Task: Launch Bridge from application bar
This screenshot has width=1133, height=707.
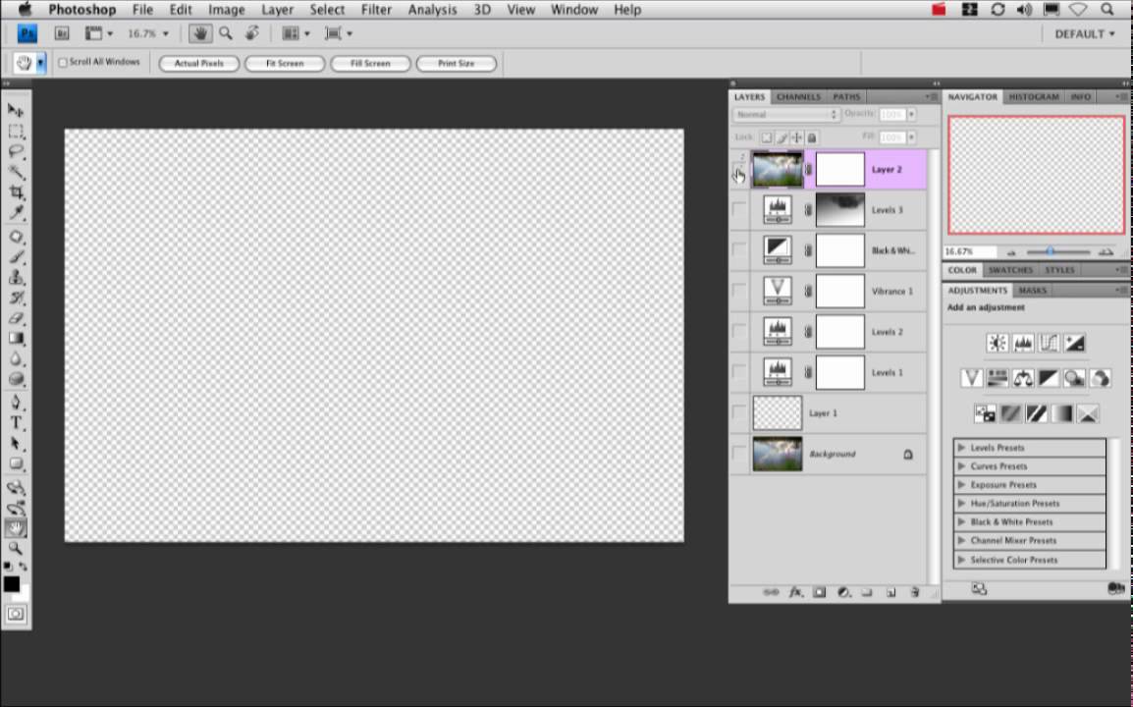Action: pyautogui.click(x=62, y=33)
